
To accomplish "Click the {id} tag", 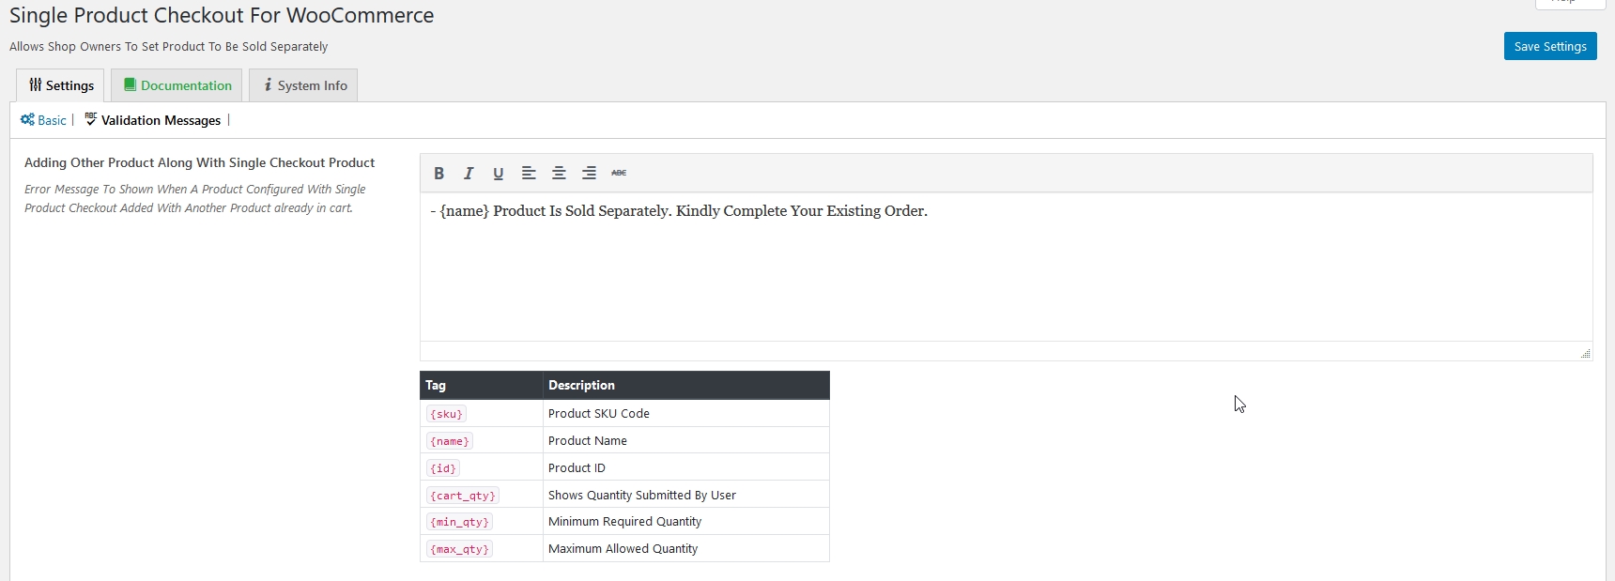I will [x=443, y=468].
